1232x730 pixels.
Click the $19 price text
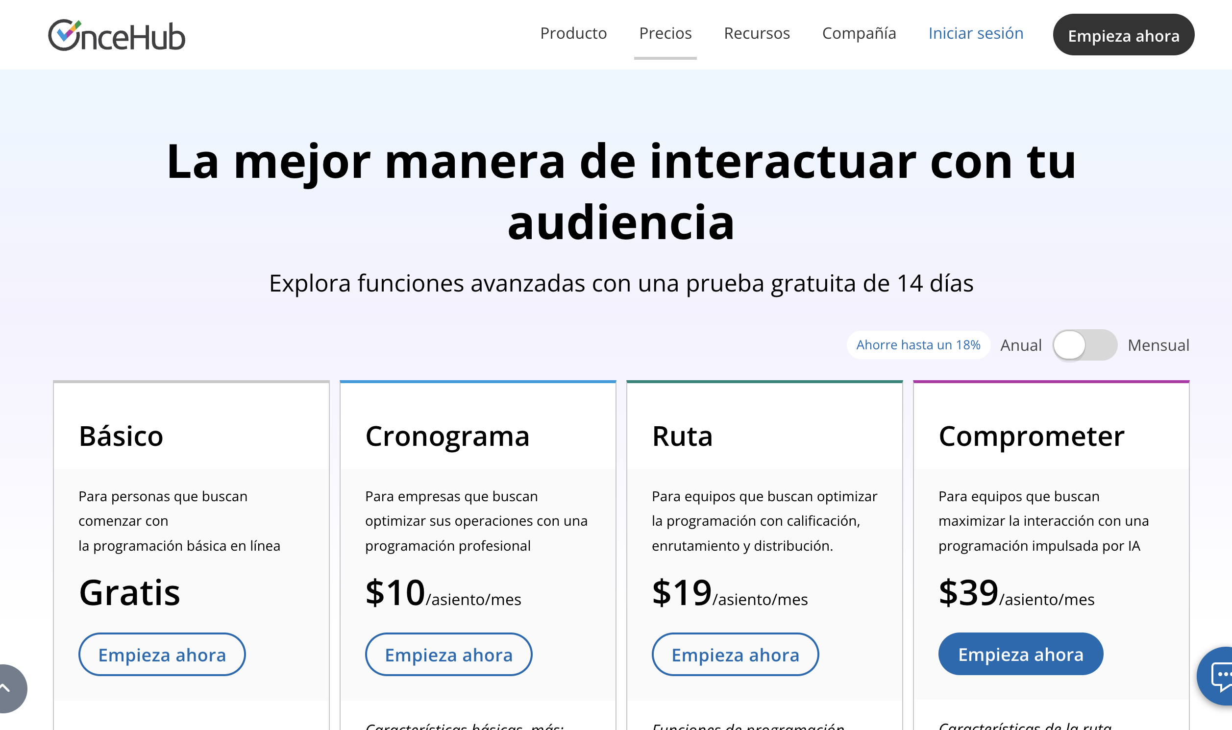682,593
